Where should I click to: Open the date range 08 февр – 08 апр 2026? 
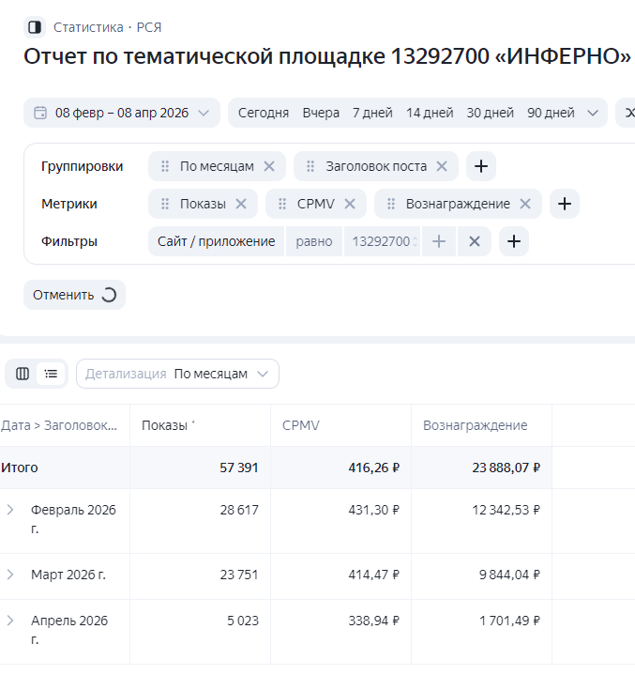point(122,113)
